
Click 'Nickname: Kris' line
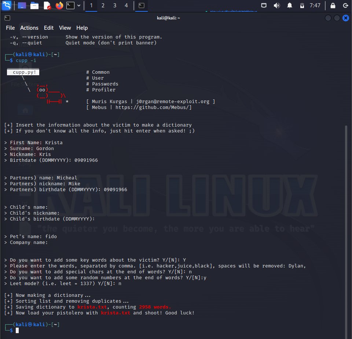(27, 154)
